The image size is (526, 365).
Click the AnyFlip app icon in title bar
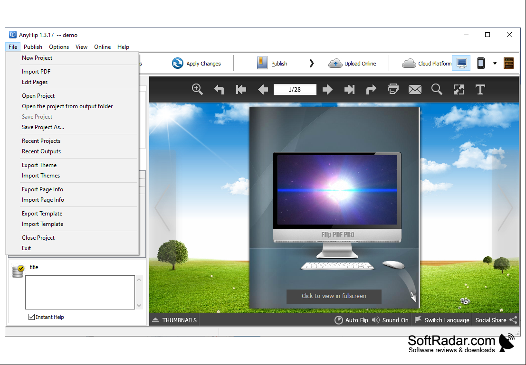coord(13,35)
